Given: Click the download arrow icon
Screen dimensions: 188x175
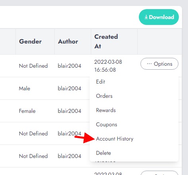Looking at the screenshot, I should (146, 17).
